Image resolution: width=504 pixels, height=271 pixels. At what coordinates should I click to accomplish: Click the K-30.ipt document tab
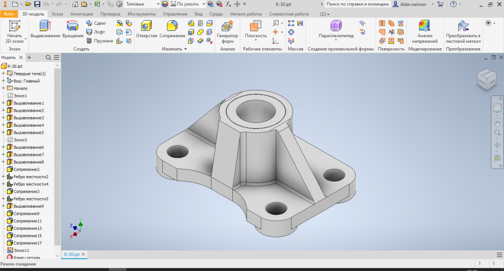(x=71, y=254)
